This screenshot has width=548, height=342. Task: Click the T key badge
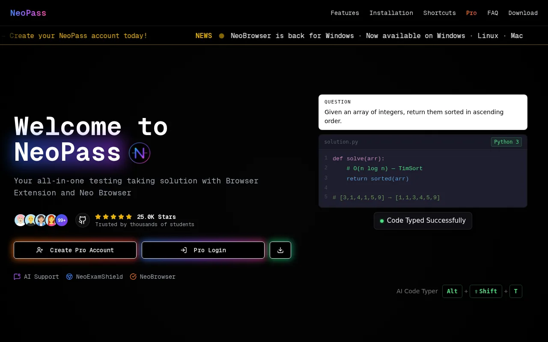tap(516, 291)
